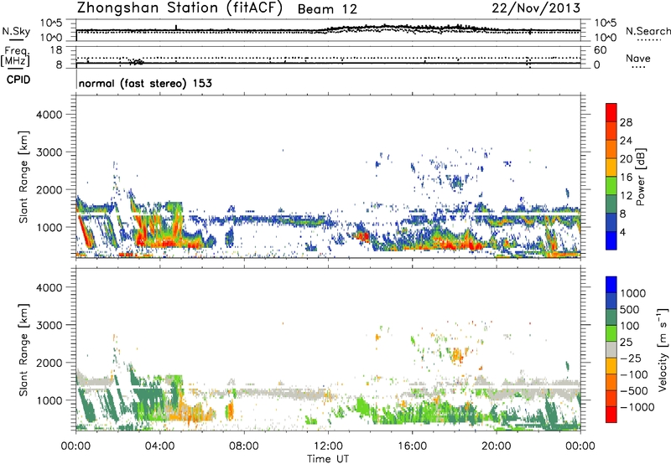Click the "-25" velocity colorbar tick
Screen dimensions: 671x464
pos(630,358)
